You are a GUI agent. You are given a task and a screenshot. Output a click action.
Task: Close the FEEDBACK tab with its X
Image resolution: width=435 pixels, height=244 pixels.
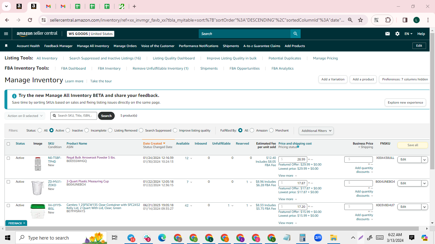(x=24, y=223)
